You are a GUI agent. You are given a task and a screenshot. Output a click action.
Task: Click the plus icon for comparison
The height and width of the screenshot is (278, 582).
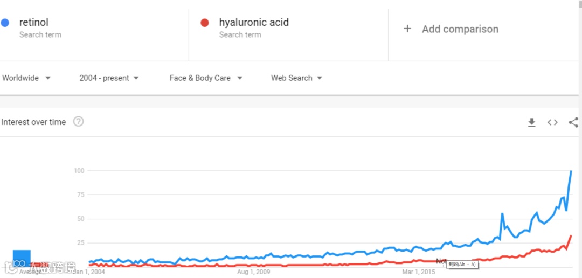click(x=407, y=29)
